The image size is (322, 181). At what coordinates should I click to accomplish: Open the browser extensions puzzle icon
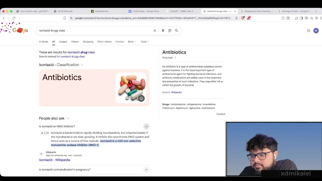coord(283,18)
